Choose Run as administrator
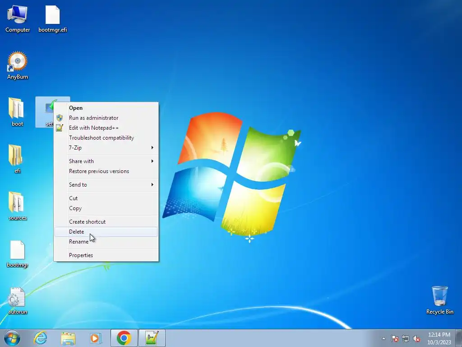This screenshot has height=347, width=462. [106, 118]
